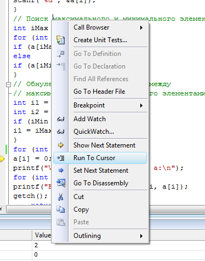Click the yellow current-statement arrow in margin
The height and width of the screenshot is (261, 205).
(x=2, y=158)
